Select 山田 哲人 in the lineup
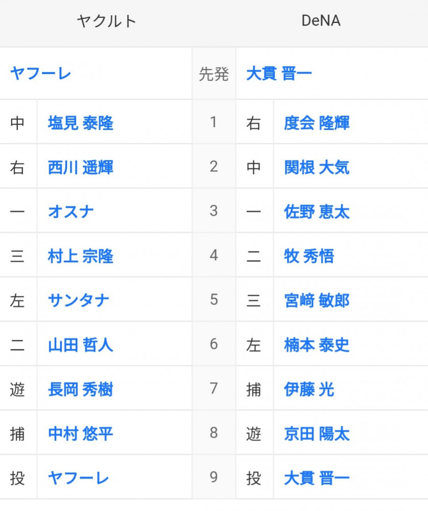 tap(81, 345)
